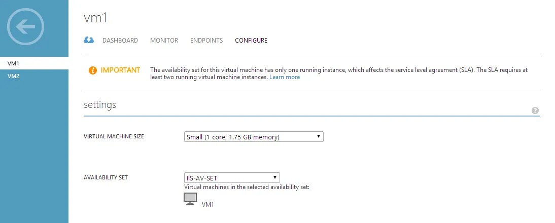Click the arrow on the availability set combo box

tap(274, 177)
